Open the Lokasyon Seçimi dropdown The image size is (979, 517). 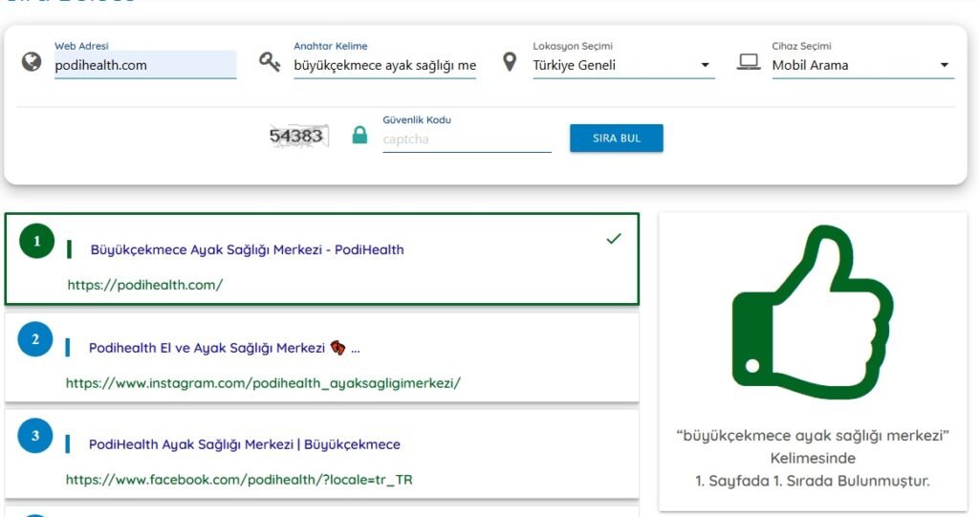pos(623,66)
